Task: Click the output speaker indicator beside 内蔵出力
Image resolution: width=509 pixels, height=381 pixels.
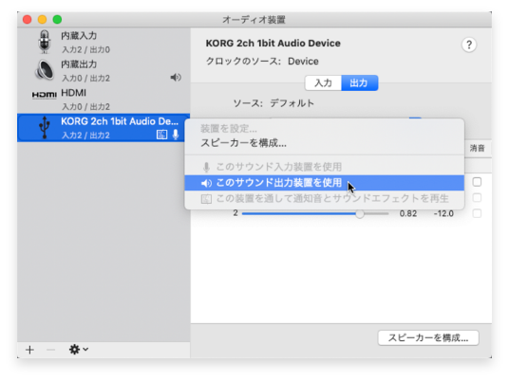Action: pos(176,78)
